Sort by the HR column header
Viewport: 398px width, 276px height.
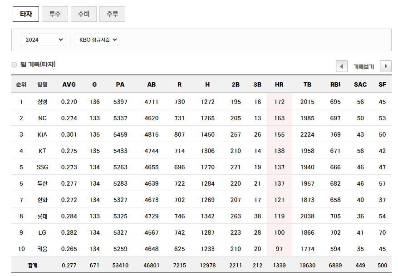click(x=279, y=84)
